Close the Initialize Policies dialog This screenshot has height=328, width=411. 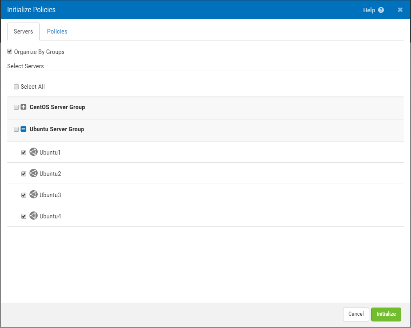coord(400,10)
